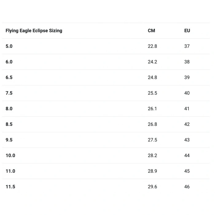Click EU size 43 cell
This screenshot has height=215, width=215.
pos(187,140)
